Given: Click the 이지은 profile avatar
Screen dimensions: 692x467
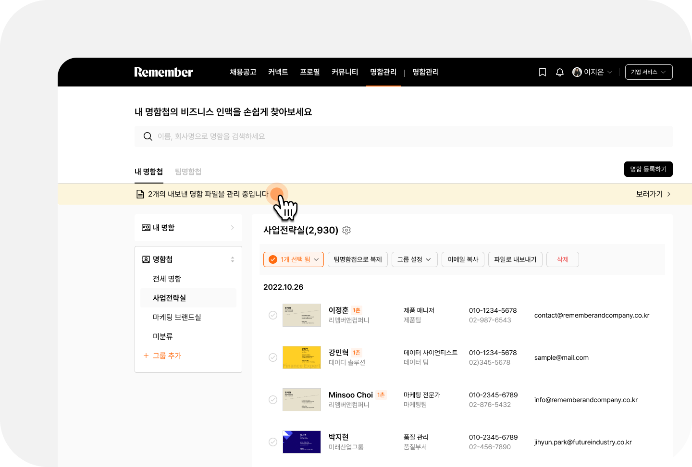Looking at the screenshot, I should tap(577, 72).
